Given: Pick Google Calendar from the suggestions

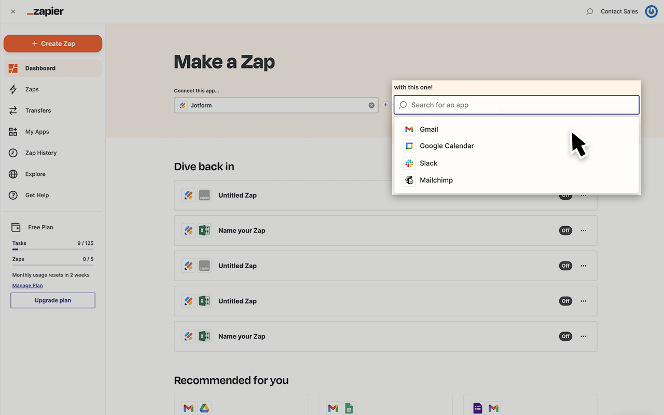Looking at the screenshot, I should (x=447, y=146).
